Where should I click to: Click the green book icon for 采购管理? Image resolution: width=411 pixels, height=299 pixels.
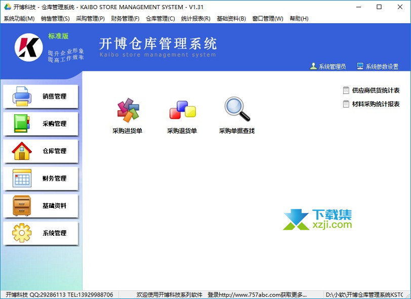pyautogui.click(x=22, y=123)
